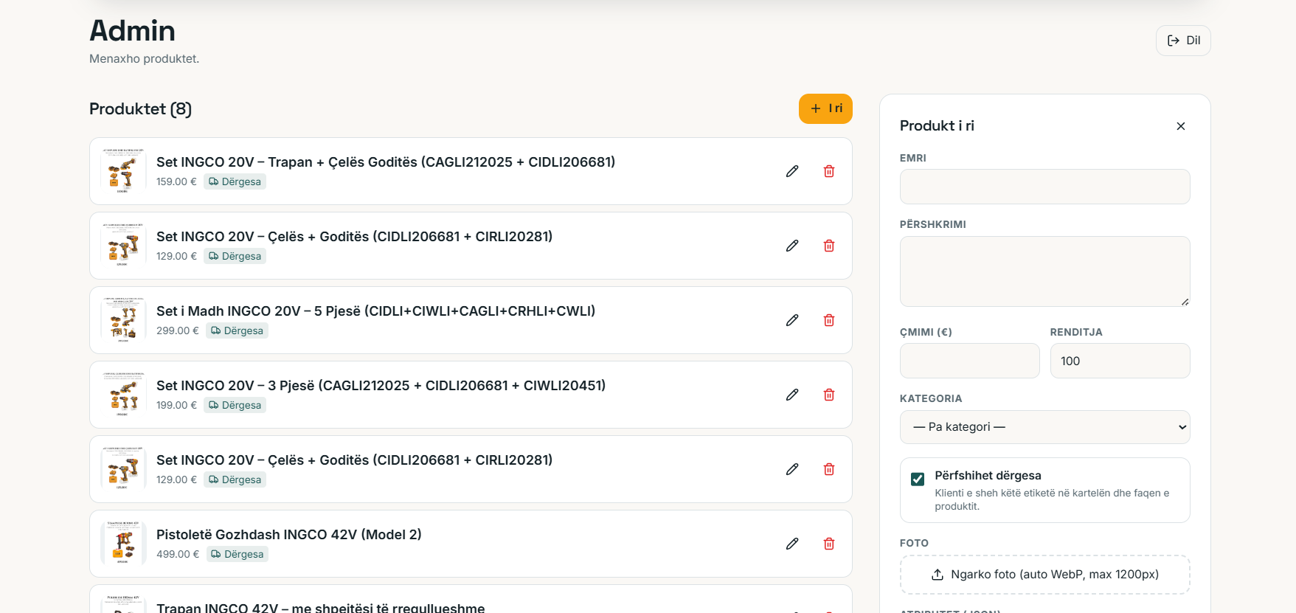
Task: Delete Pistoletë Gozhdash INGCO 42V
Action: (x=829, y=544)
